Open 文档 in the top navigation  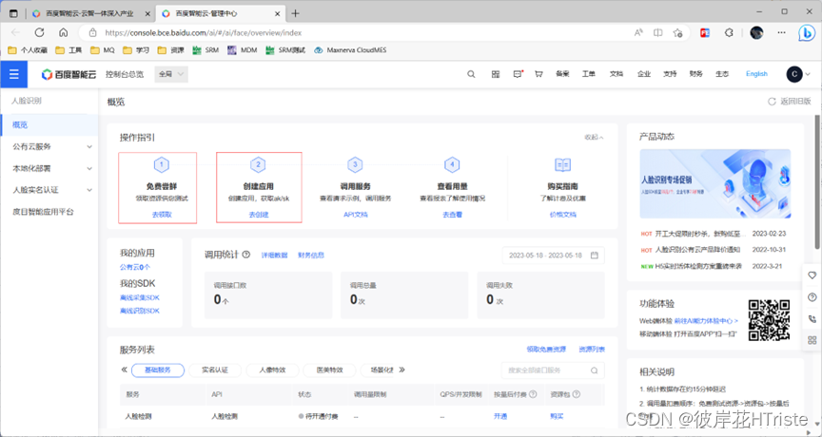[616, 74]
